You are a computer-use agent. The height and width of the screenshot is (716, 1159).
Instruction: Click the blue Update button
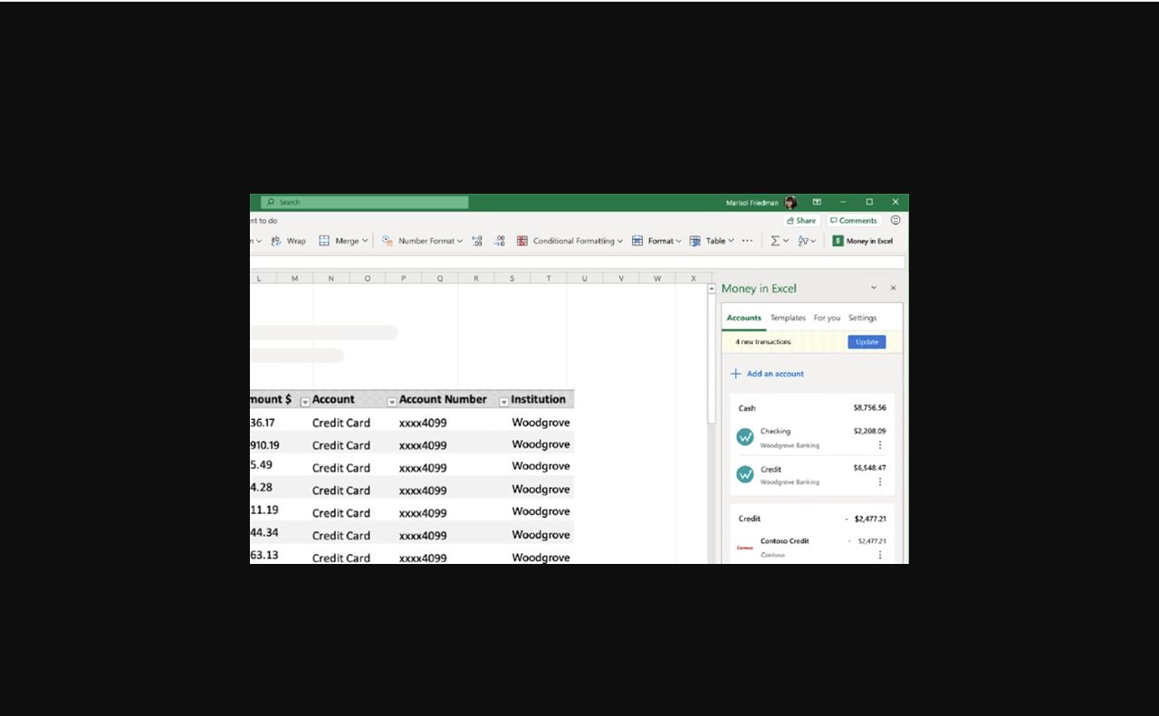(x=867, y=342)
